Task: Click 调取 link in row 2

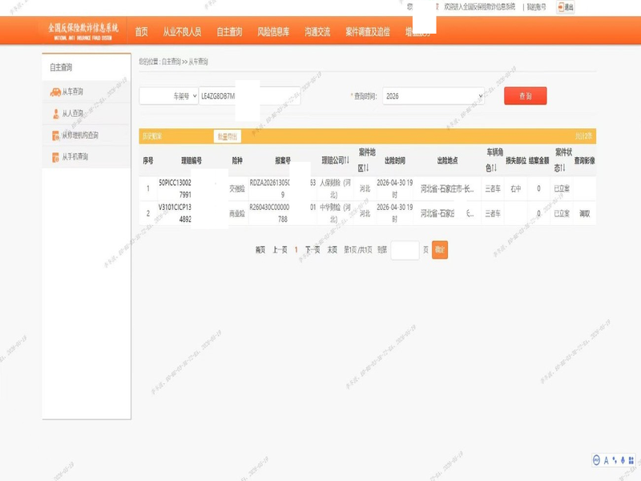Action: click(585, 213)
